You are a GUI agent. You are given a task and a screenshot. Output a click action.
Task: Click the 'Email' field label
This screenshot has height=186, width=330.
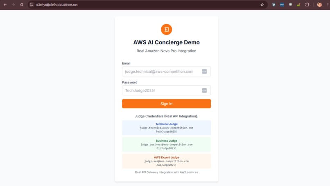point(126,63)
